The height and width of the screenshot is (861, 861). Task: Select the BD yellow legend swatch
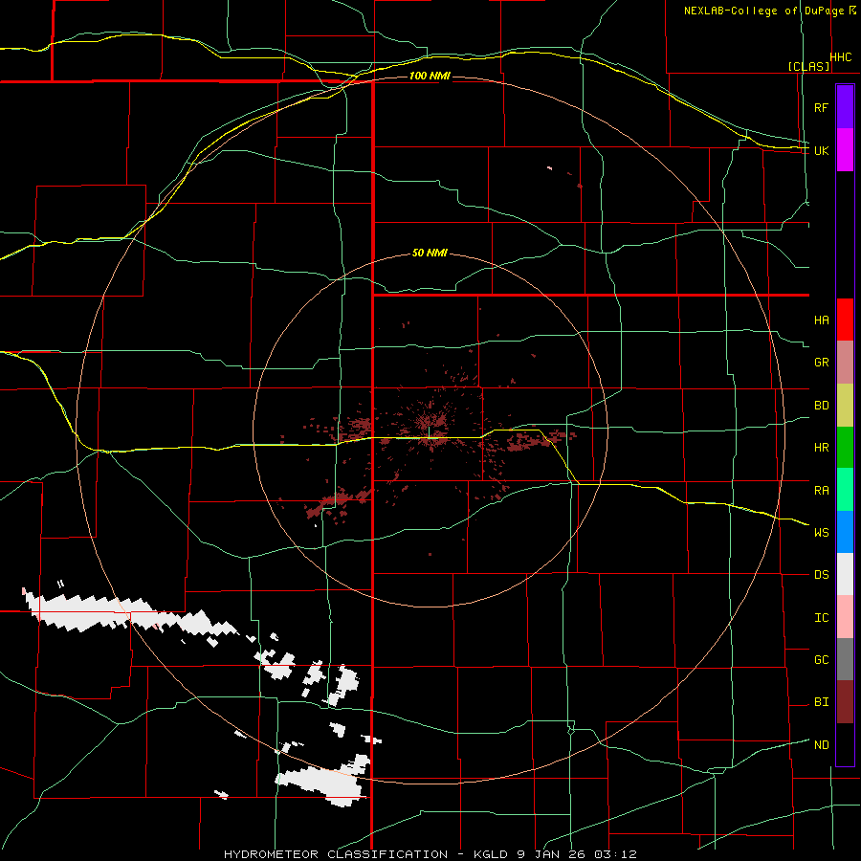(845, 406)
